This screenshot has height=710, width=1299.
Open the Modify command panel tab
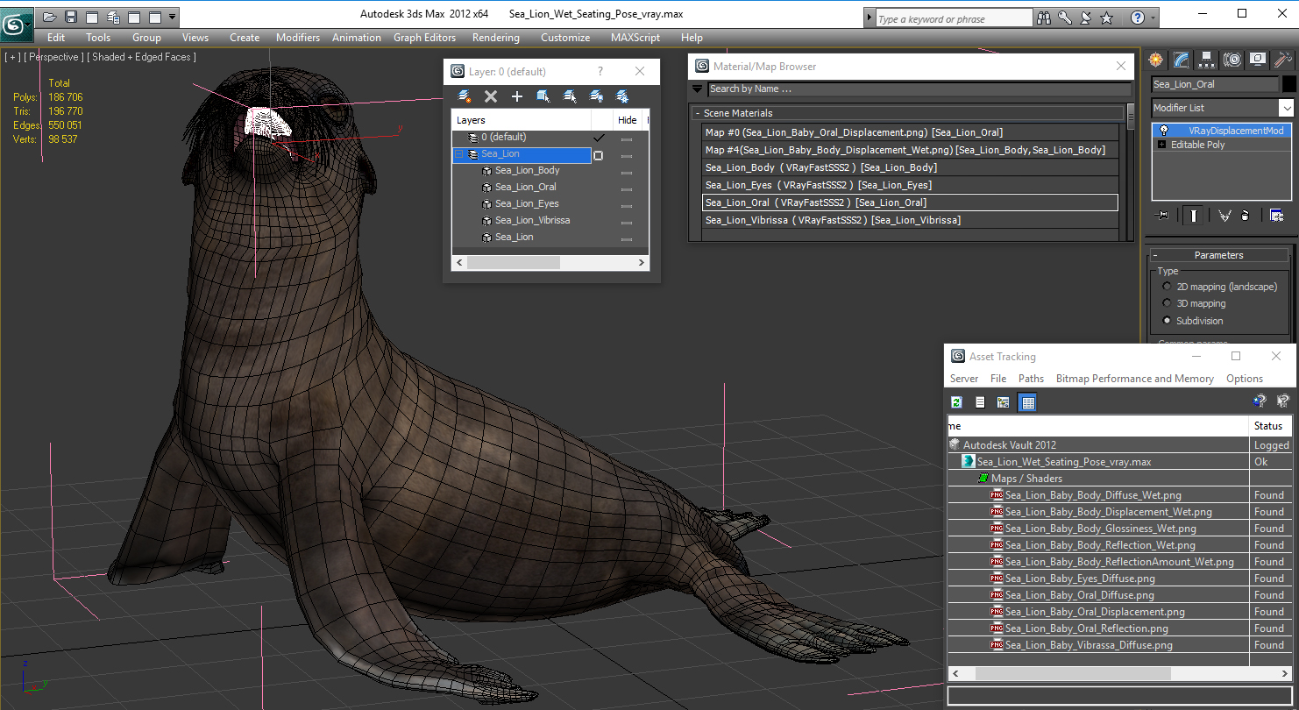coord(1182,60)
